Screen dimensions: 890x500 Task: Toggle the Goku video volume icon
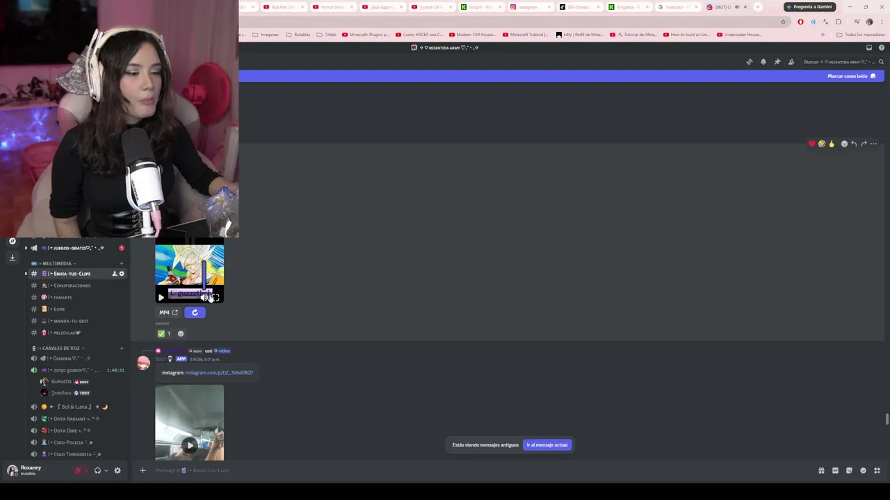point(206,297)
